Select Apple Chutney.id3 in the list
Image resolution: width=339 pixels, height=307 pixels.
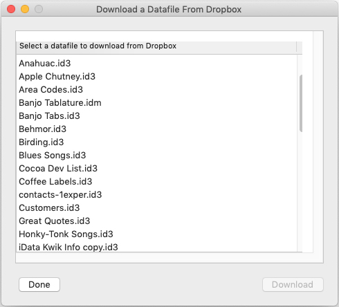pos(157,76)
